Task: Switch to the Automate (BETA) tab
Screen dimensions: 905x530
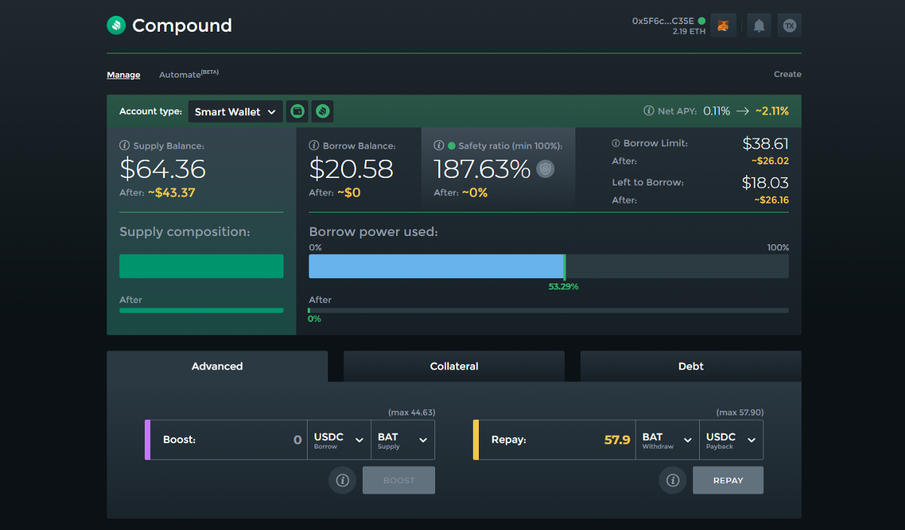Action: pos(189,74)
